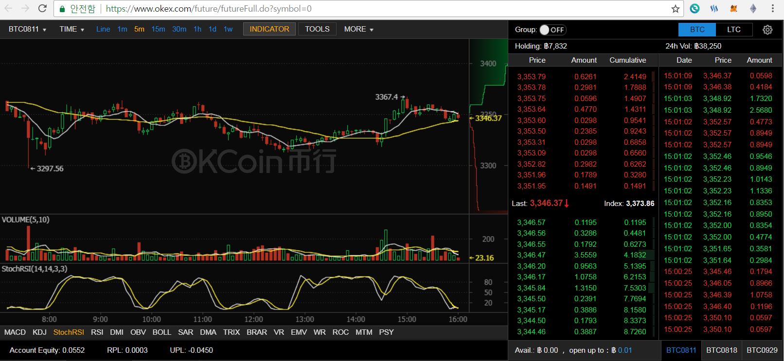Select the BRAR indicator
Image resolution: width=784 pixels, height=361 pixels.
click(257, 332)
